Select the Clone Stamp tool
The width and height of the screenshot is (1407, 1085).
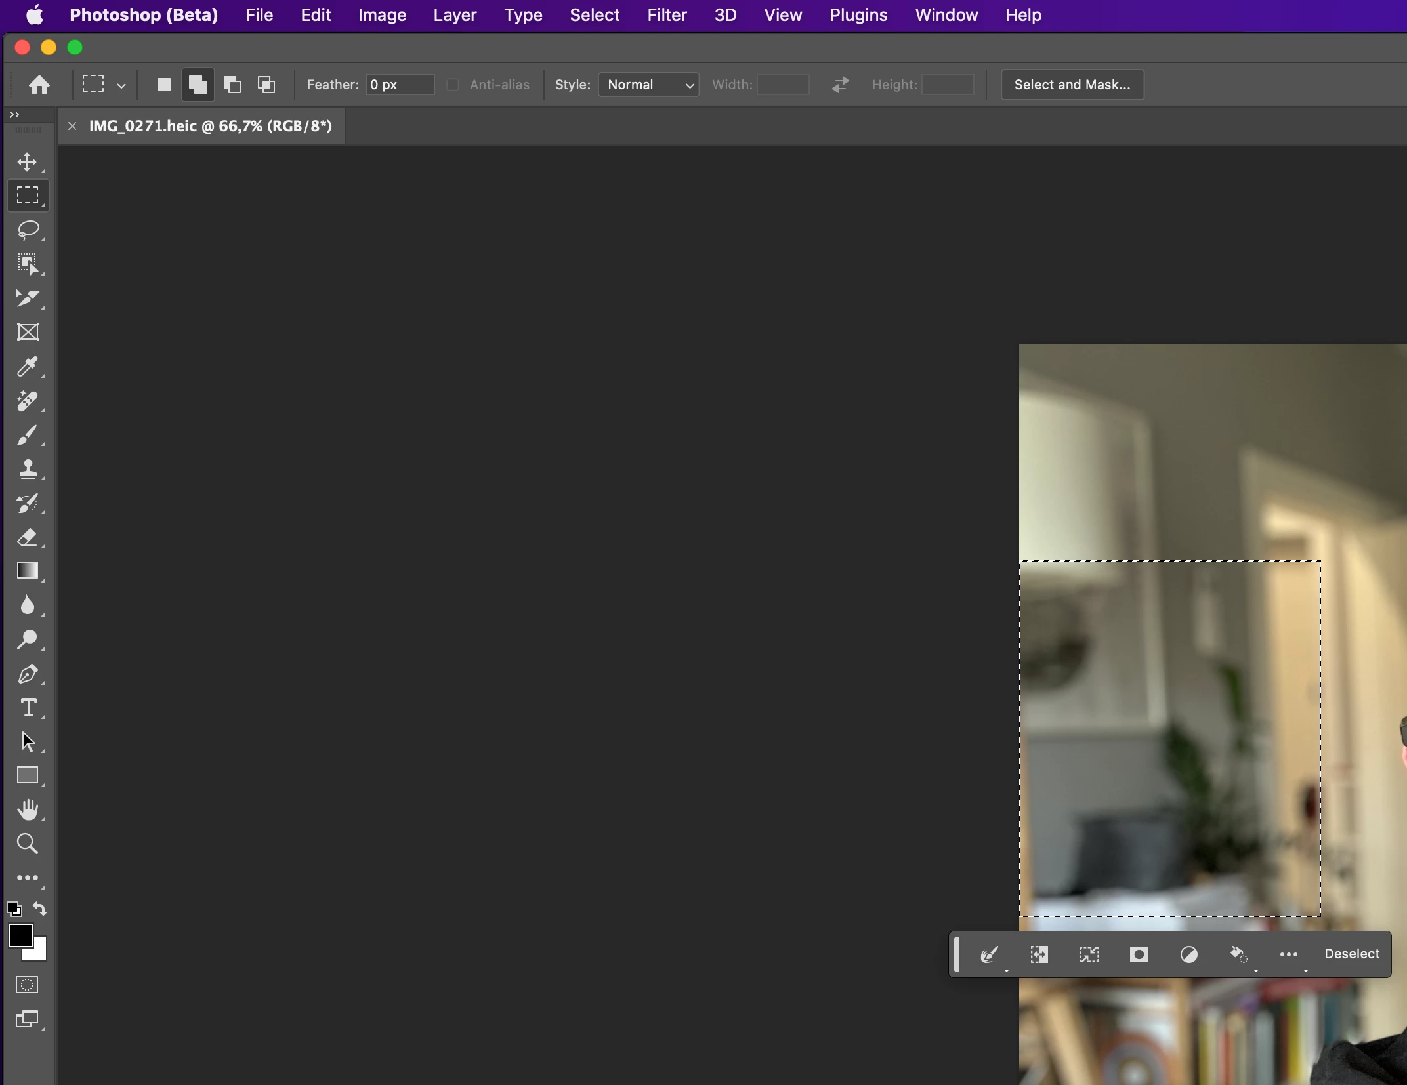(28, 470)
